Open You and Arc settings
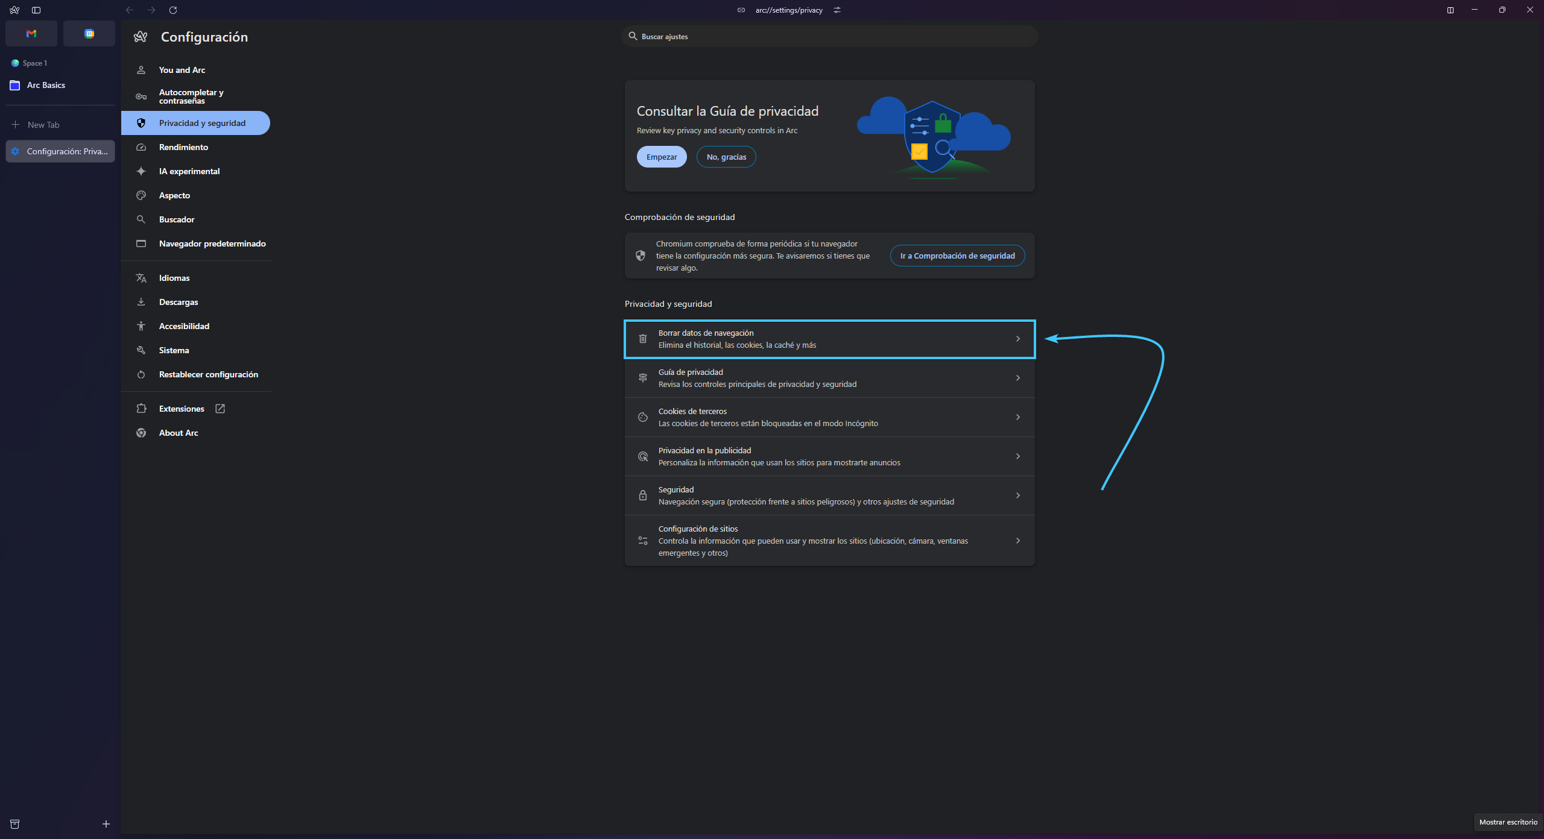Viewport: 1544px width, 839px height. [195, 70]
